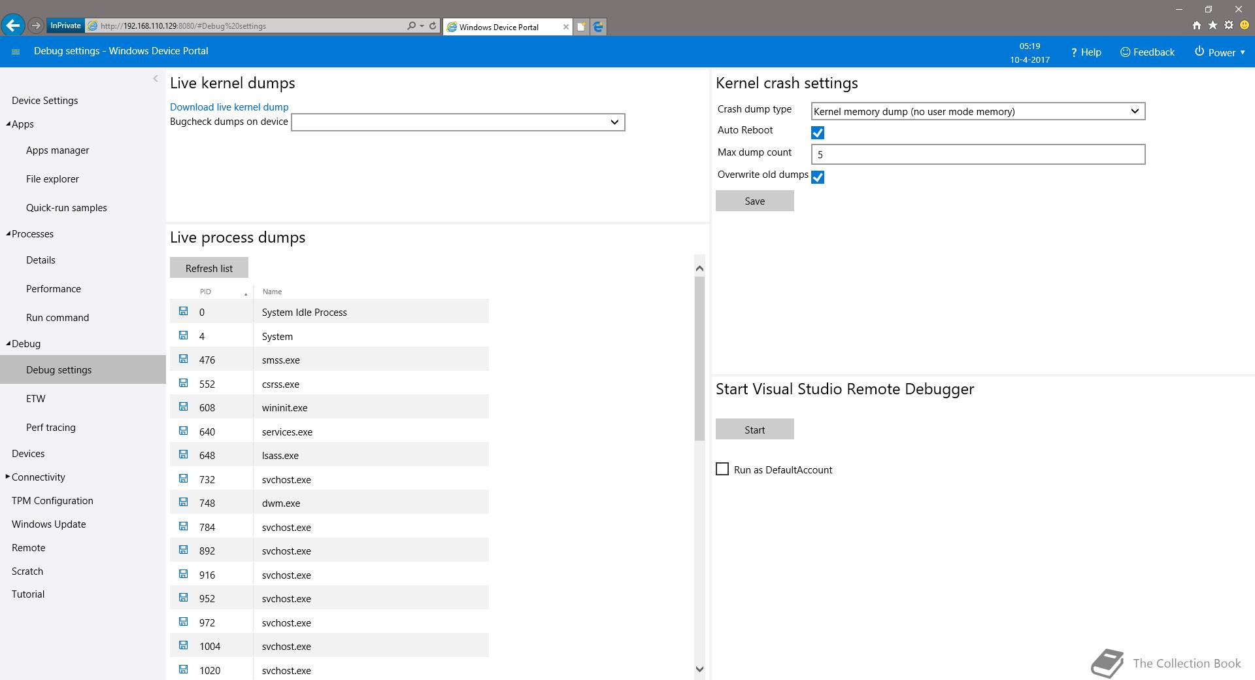Toggle the Auto Reboot checkbox
The height and width of the screenshot is (680, 1255).
point(818,133)
